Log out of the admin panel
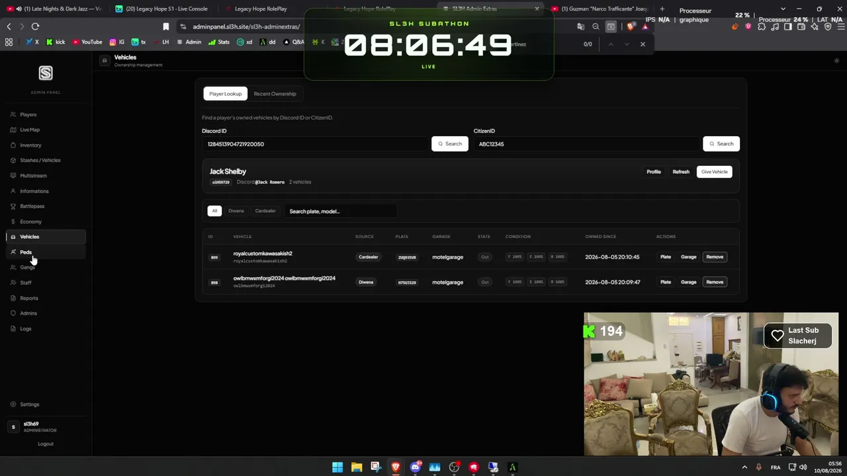Screen dimensions: 847x476 coord(46,444)
